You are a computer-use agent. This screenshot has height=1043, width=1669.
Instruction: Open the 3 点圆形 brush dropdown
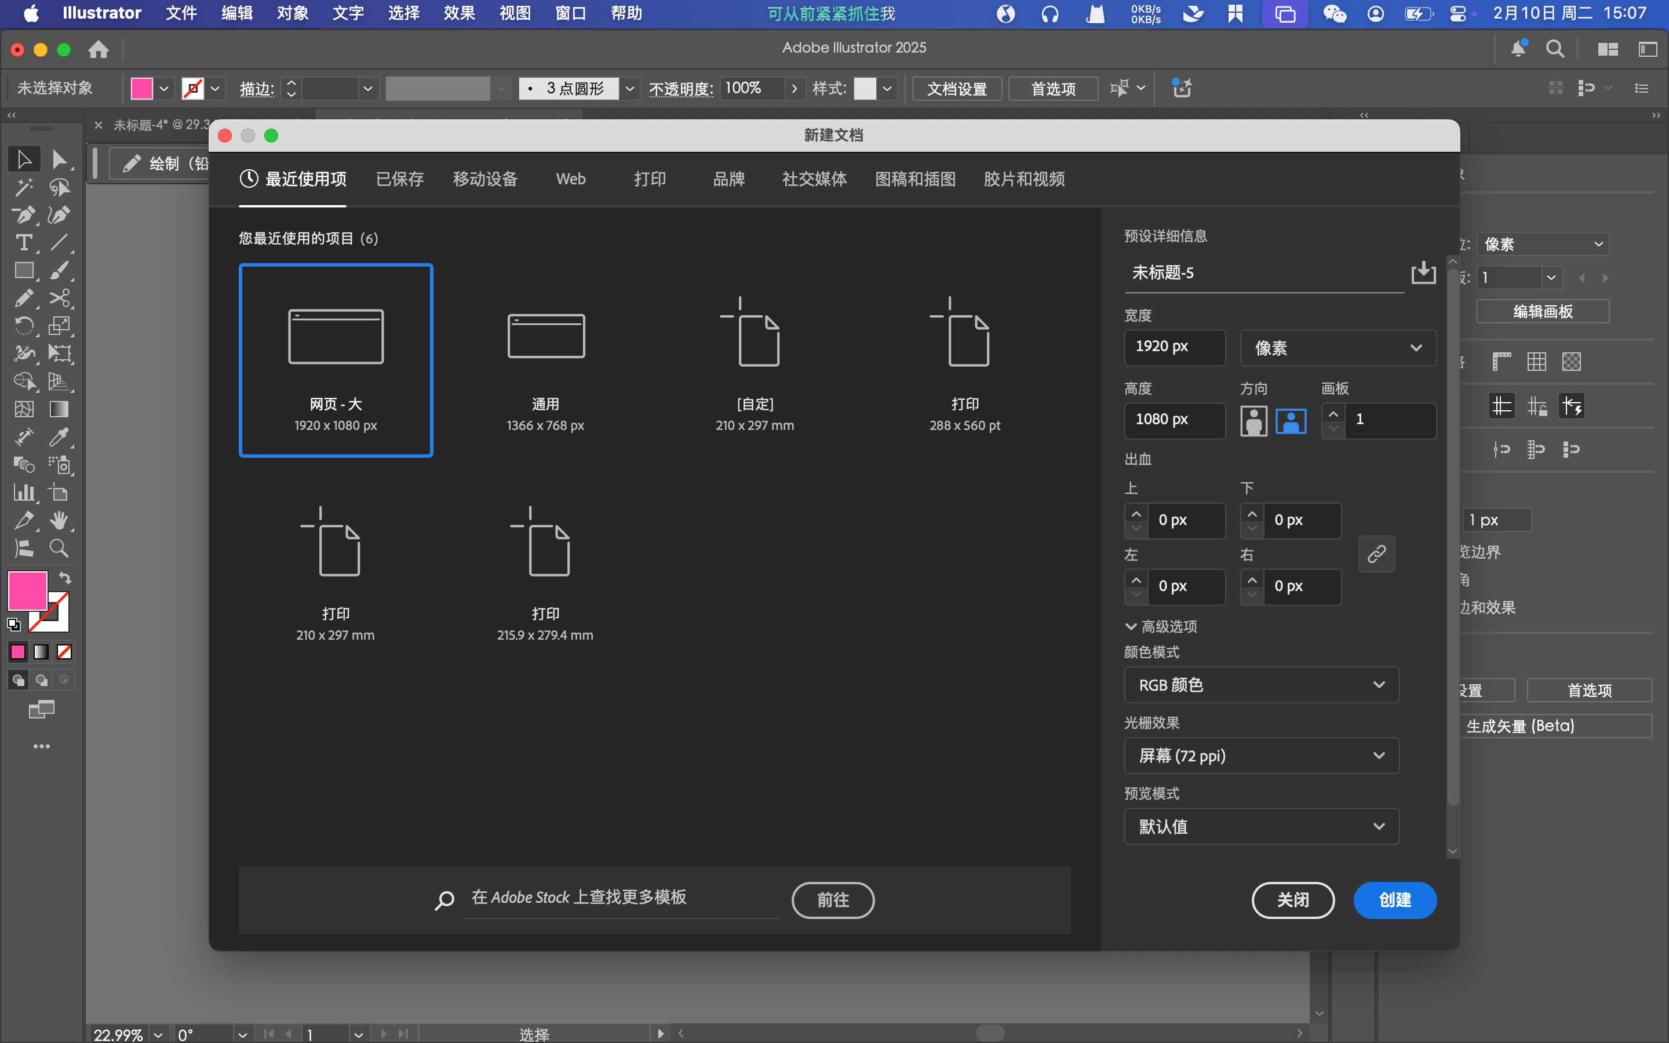(630, 88)
